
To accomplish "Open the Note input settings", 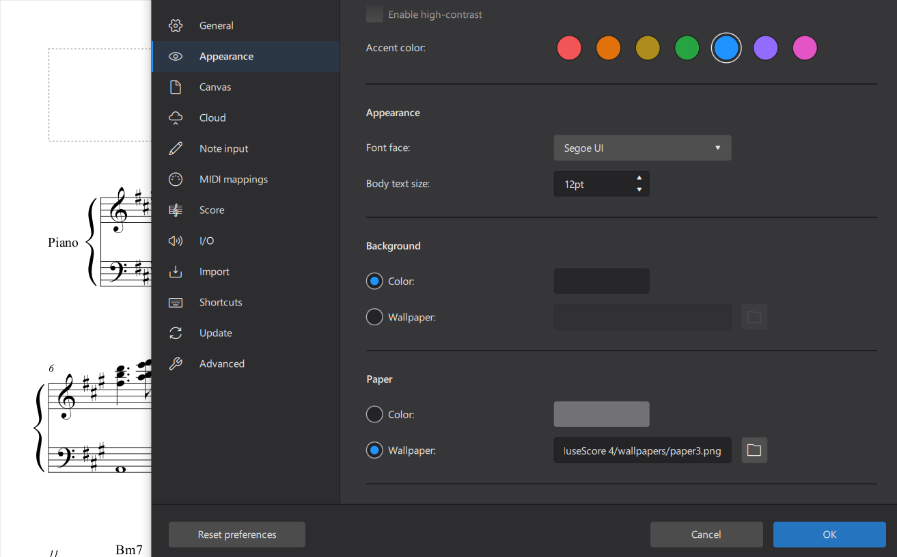I will click(x=223, y=148).
